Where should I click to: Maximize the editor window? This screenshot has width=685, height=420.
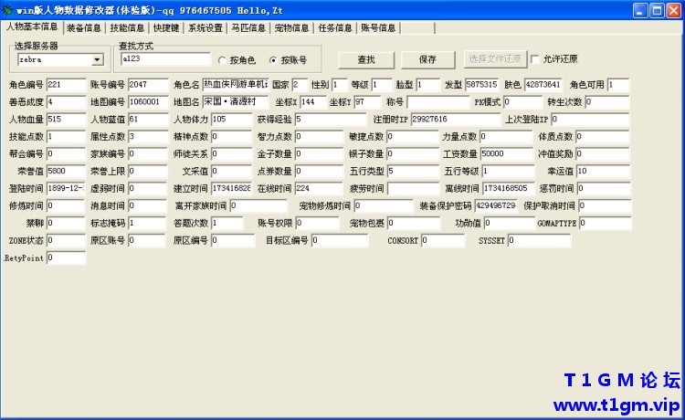point(657,10)
